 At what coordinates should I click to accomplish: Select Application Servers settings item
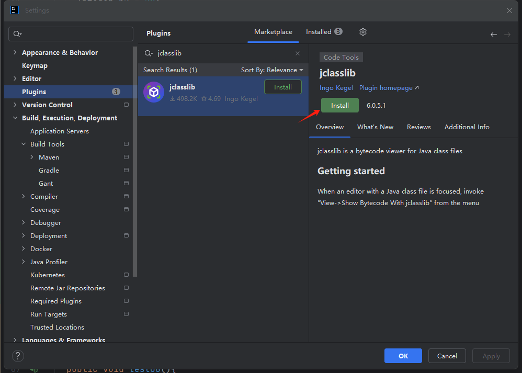(60, 131)
